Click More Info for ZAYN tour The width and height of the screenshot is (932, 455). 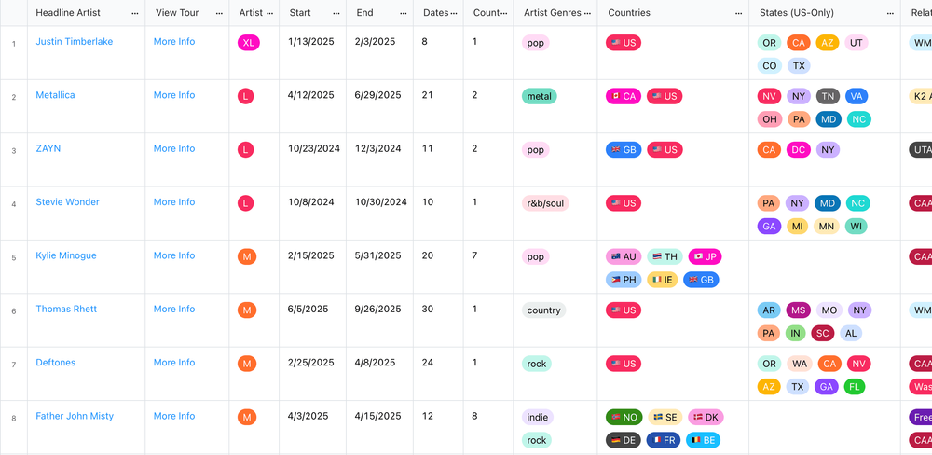(x=174, y=148)
